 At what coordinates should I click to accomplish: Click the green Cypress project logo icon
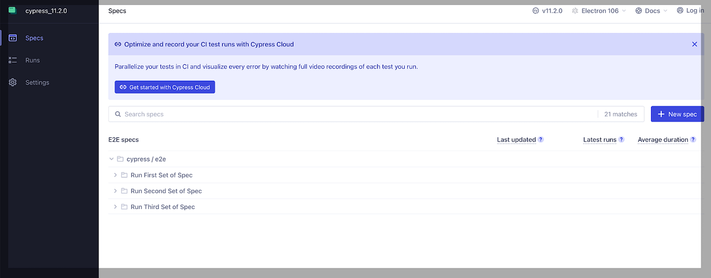pos(13,10)
